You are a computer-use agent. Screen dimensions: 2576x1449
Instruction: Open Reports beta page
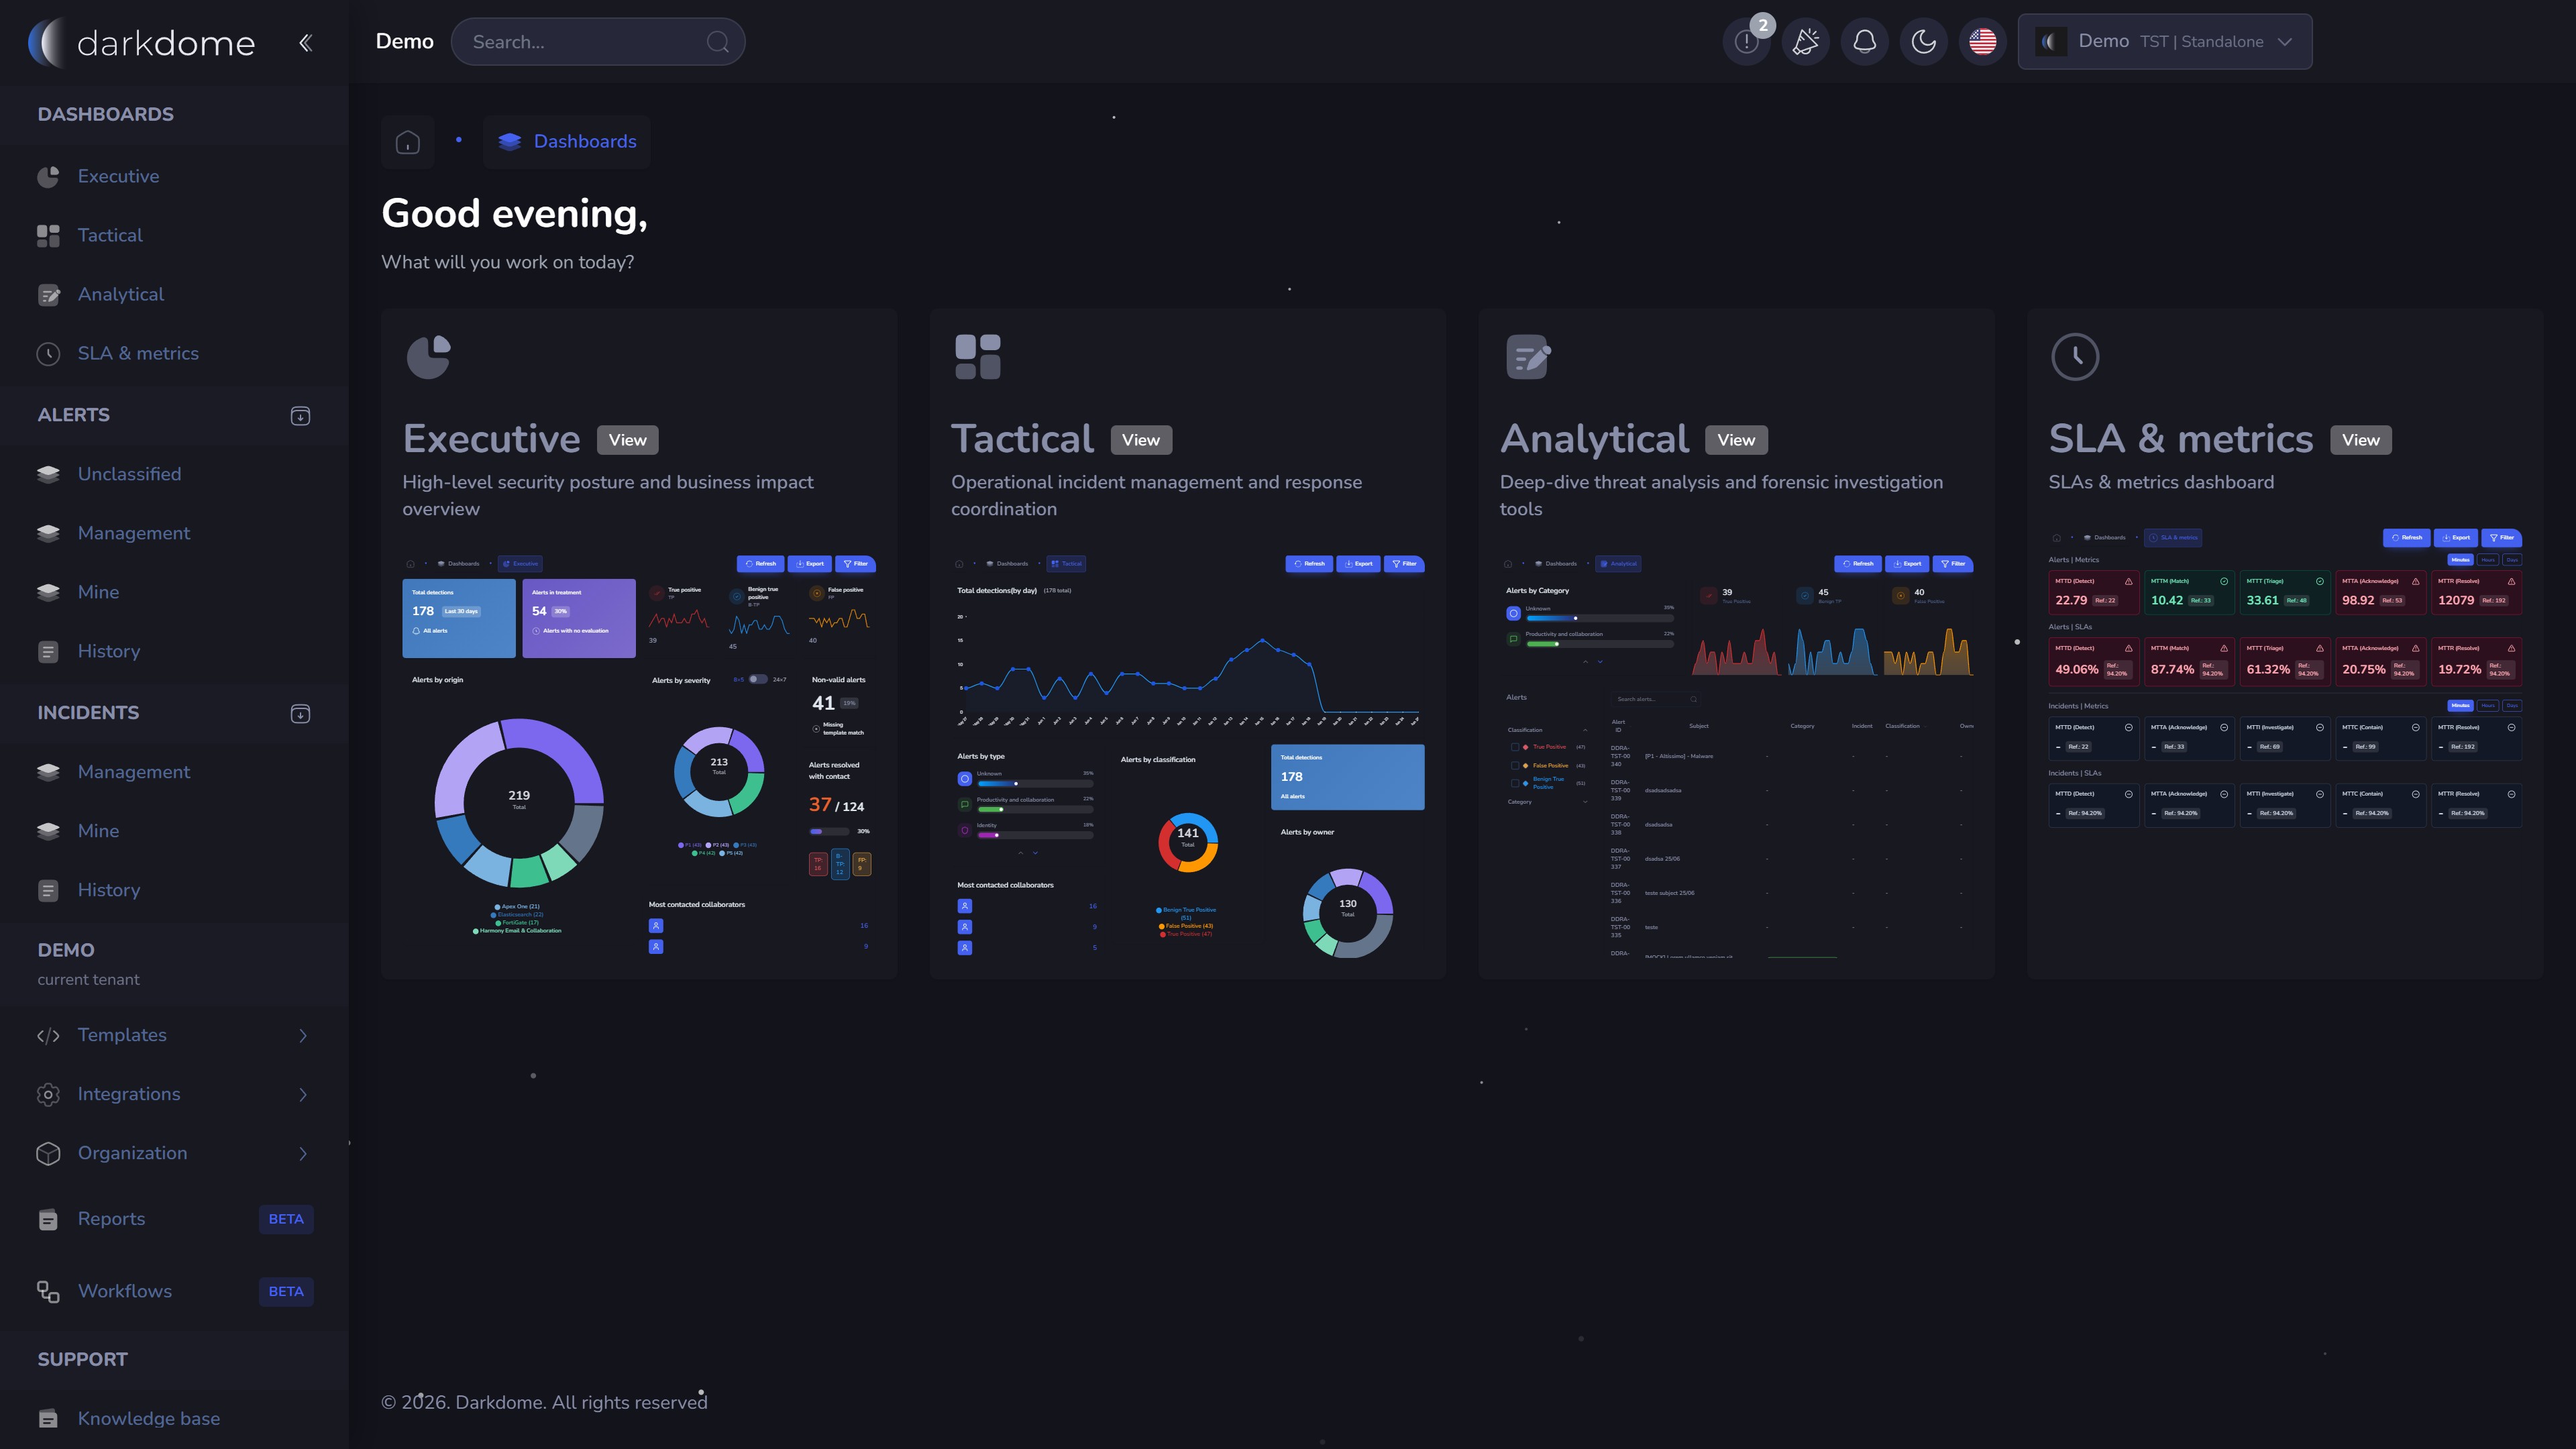(x=174, y=1219)
